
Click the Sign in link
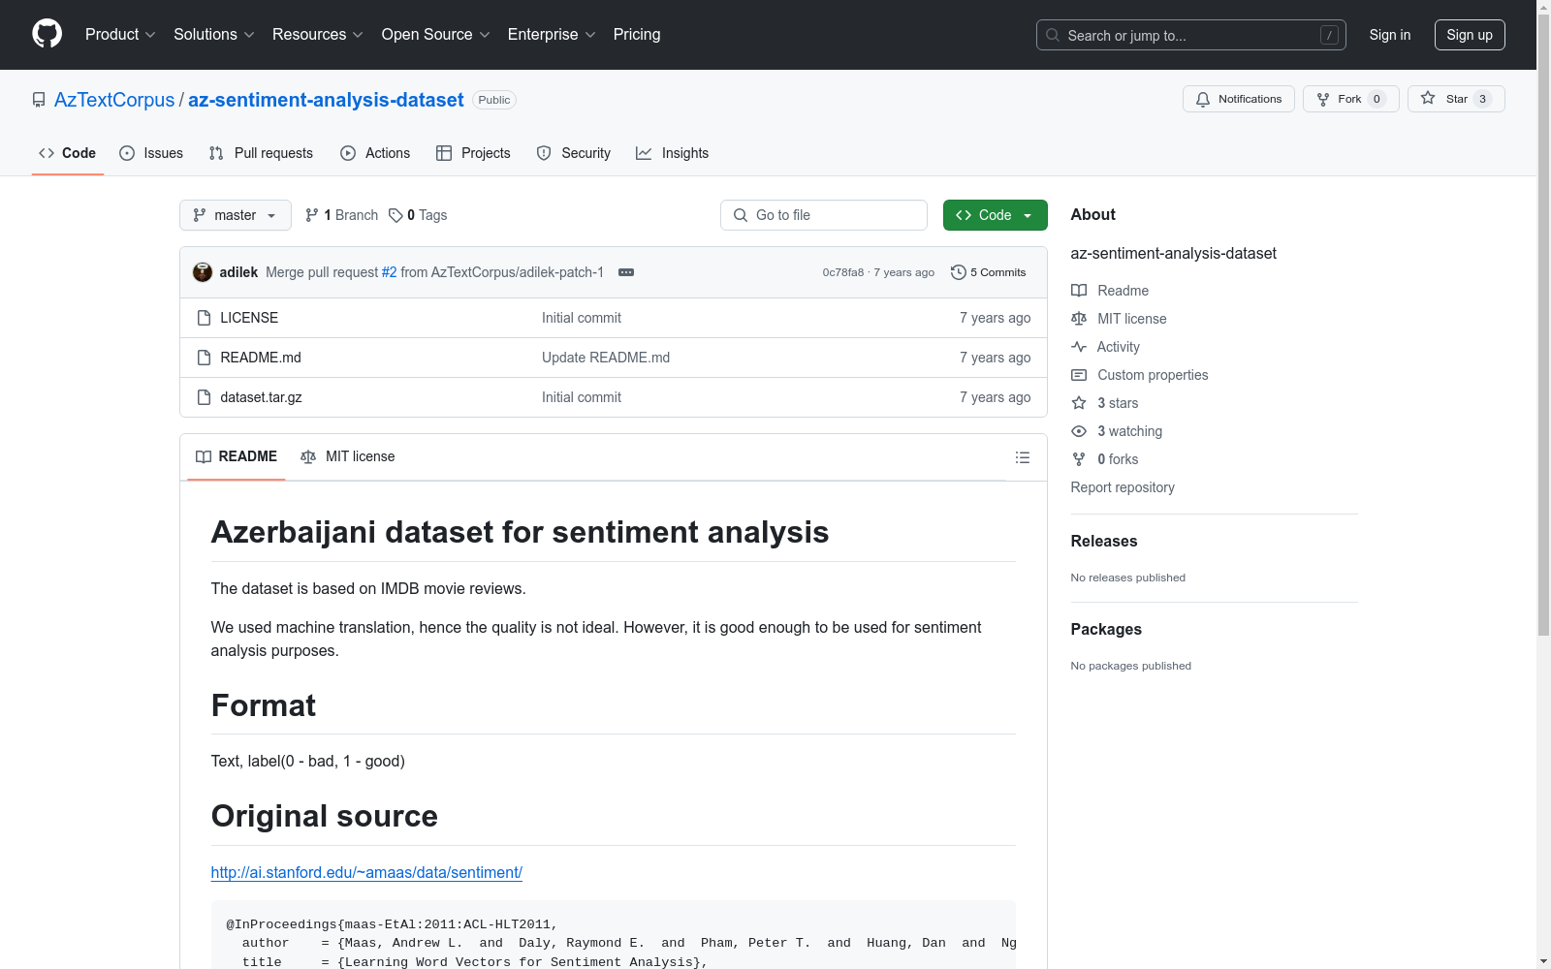pyautogui.click(x=1390, y=35)
